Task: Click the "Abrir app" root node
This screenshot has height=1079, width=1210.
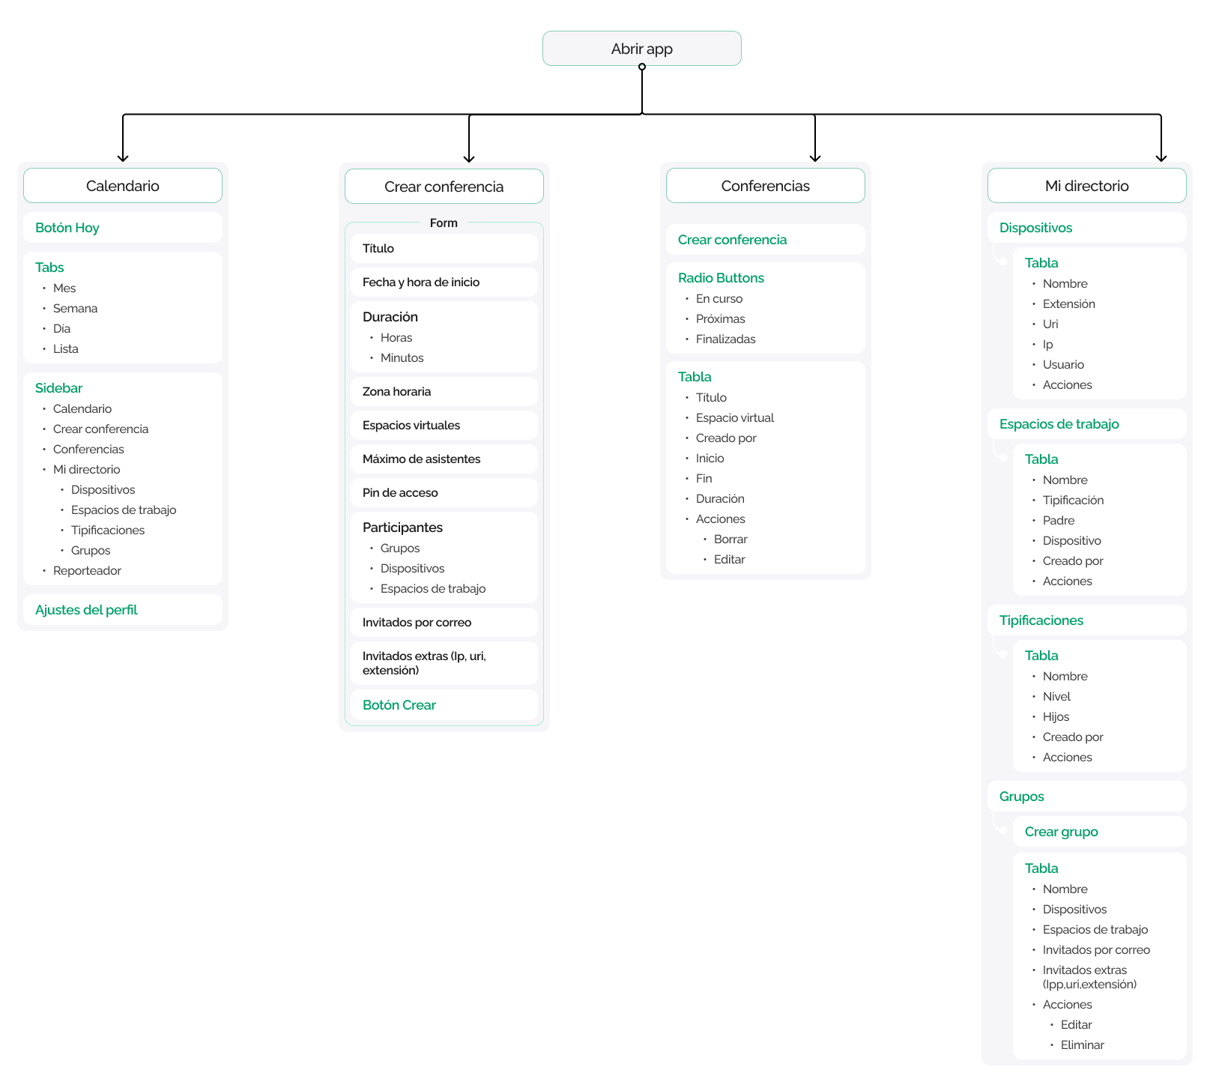Action: point(641,49)
